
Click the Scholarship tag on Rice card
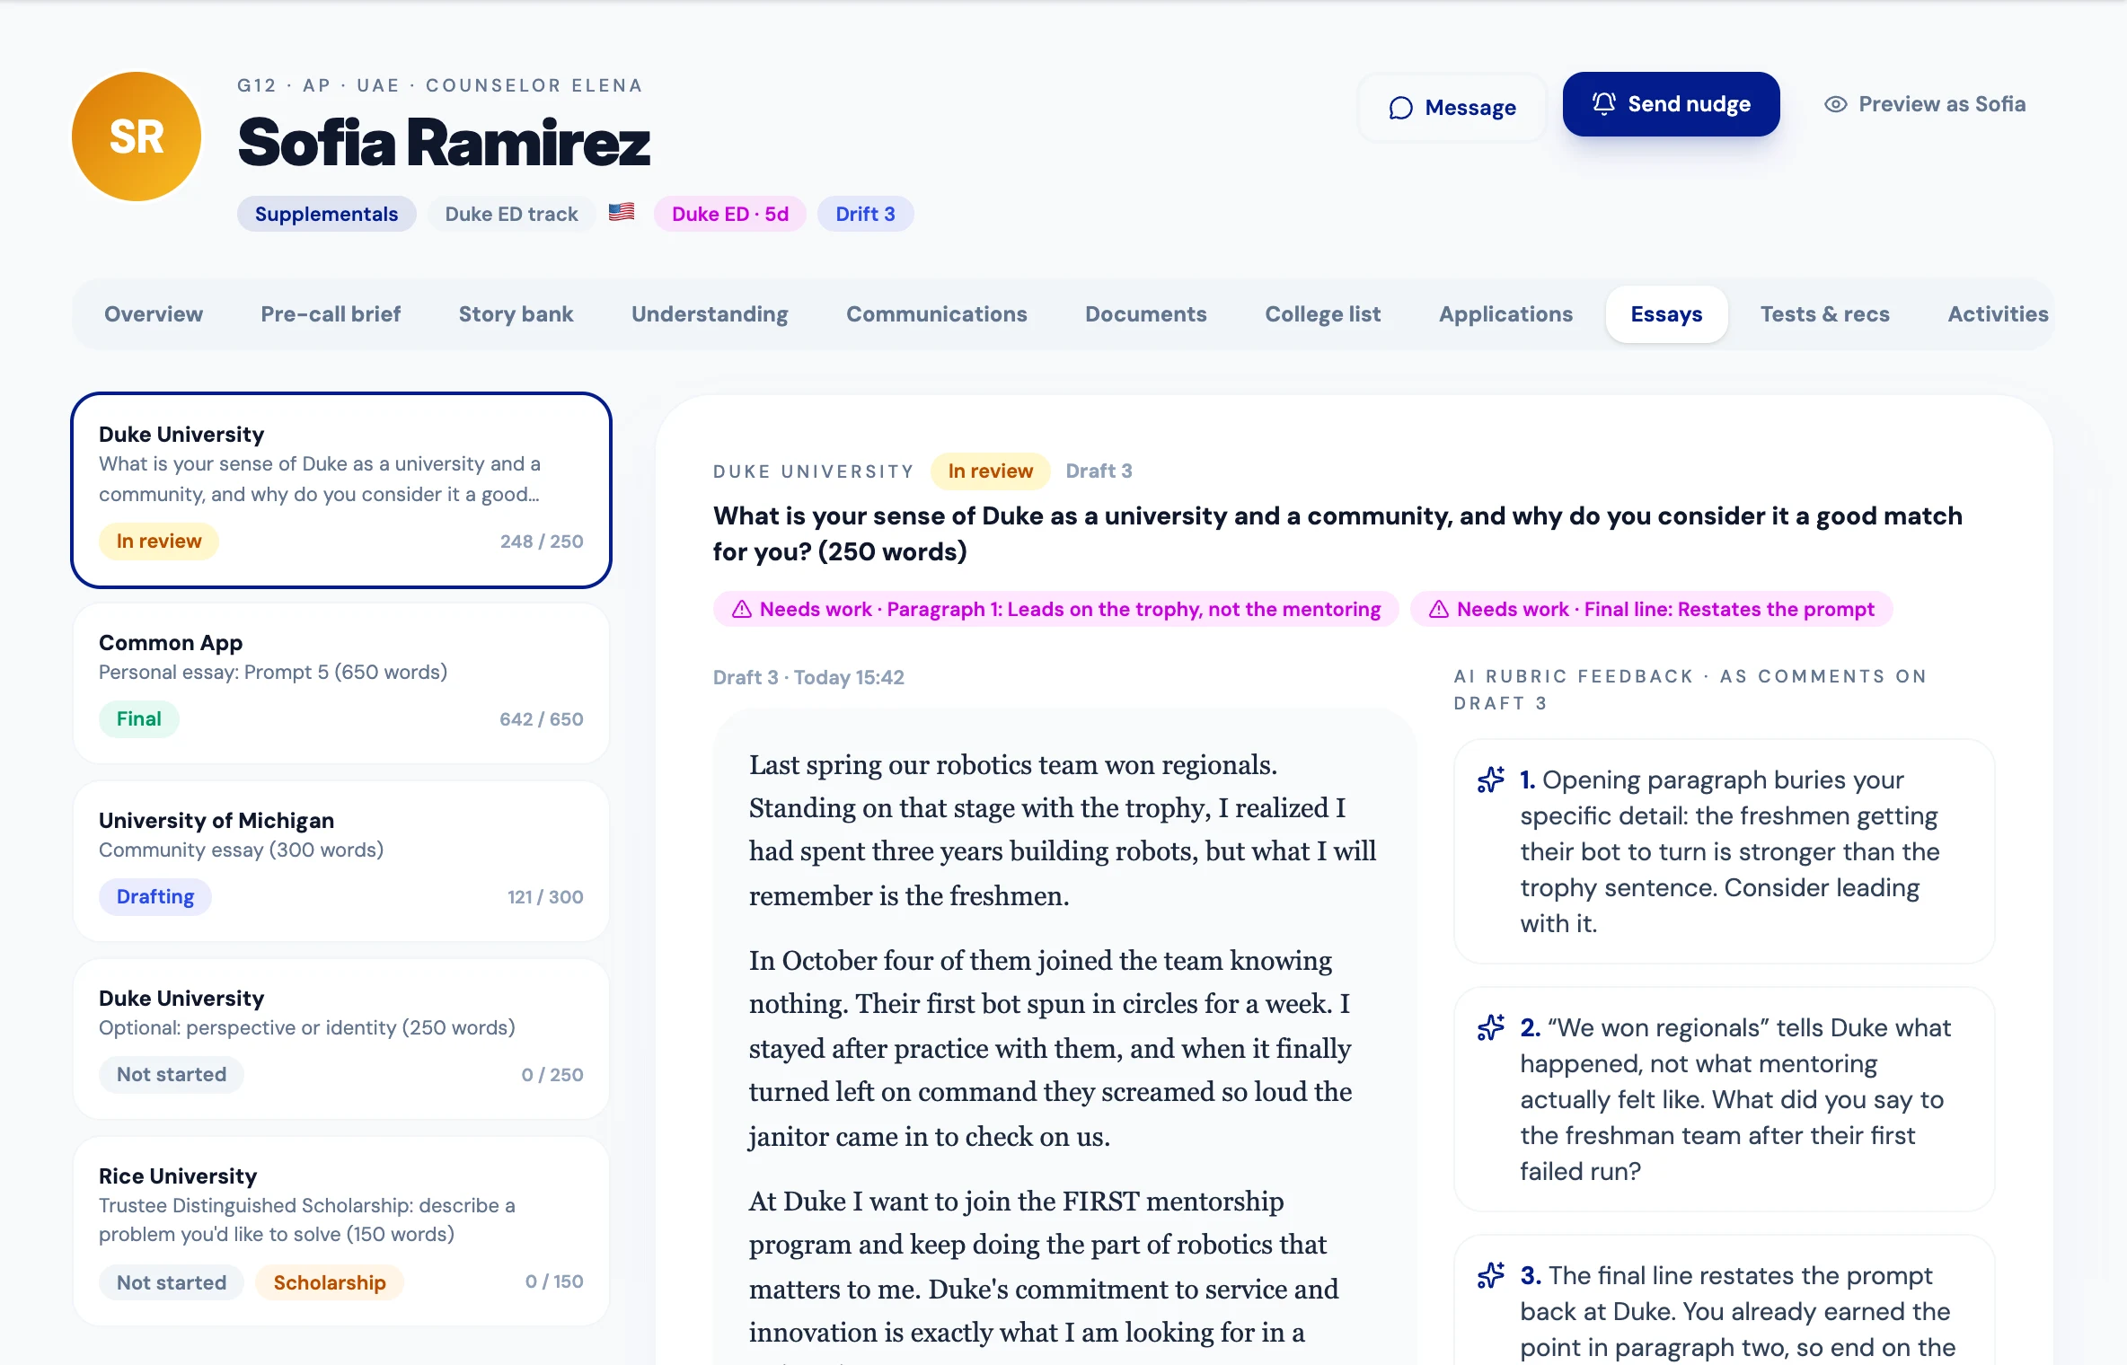point(329,1282)
